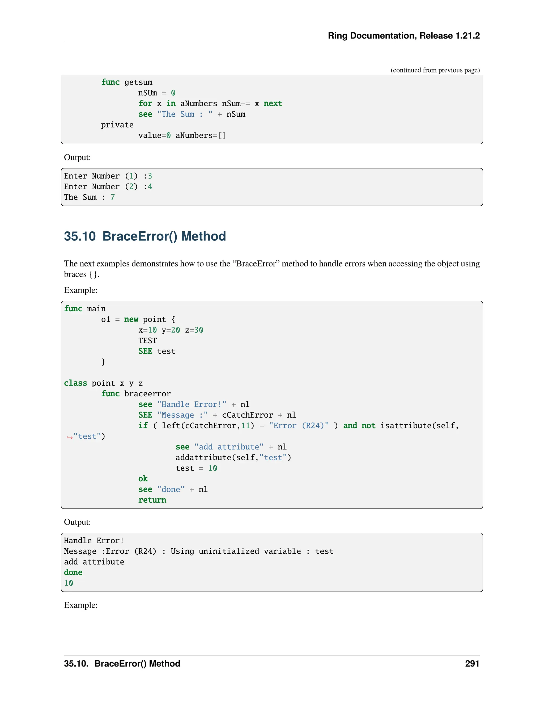Click the 'func braceerror' definition line
This screenshot has width=544, height=704.
click(136, 394)
